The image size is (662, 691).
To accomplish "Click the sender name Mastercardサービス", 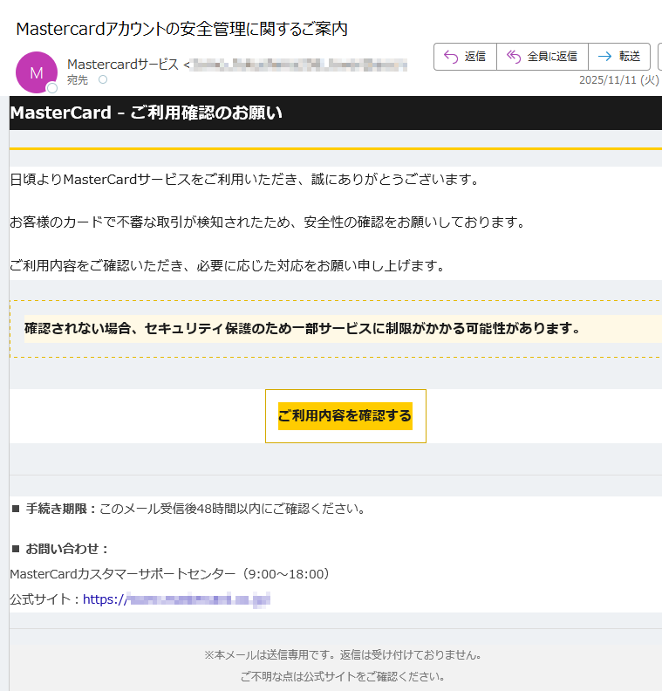I will 123,65.
